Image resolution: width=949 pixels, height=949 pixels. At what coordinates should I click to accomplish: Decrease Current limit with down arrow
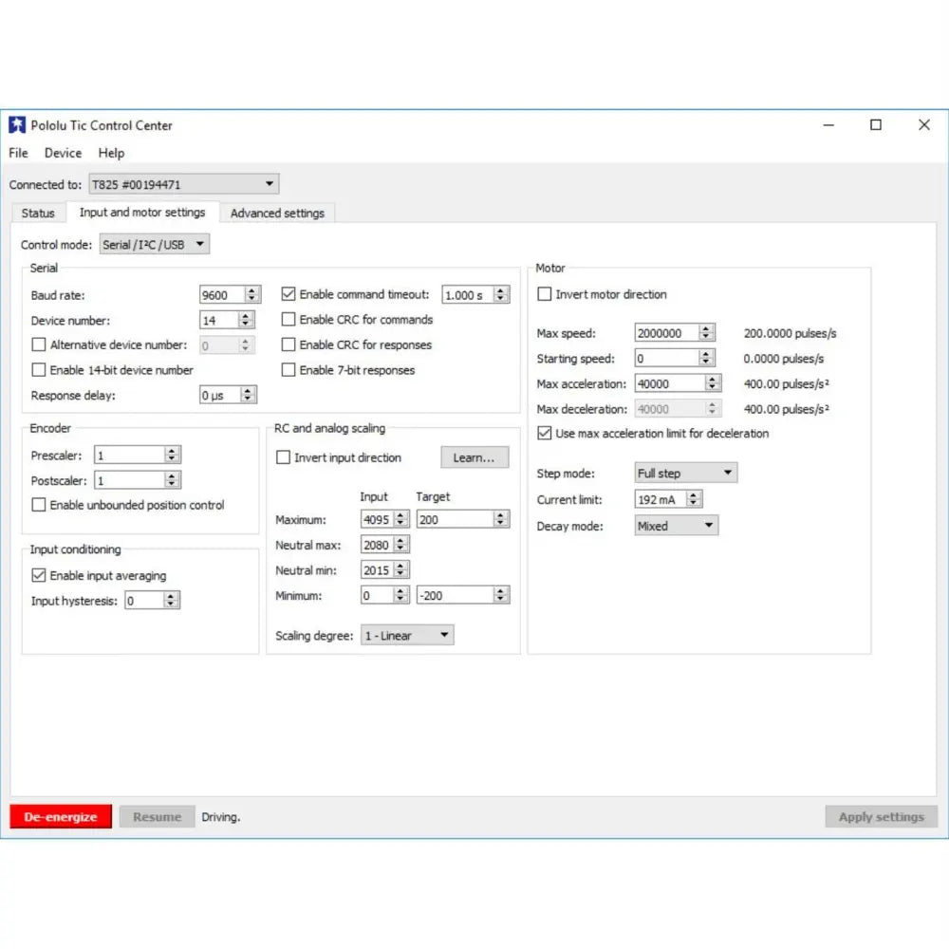(x=694, y=503)
